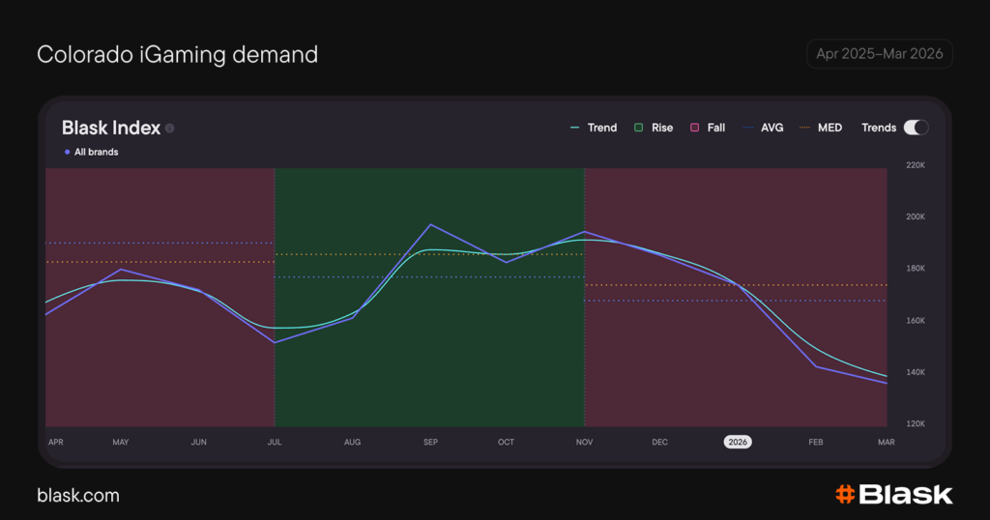Select the 2026 year marker on the axis

[x=738, y=442]
